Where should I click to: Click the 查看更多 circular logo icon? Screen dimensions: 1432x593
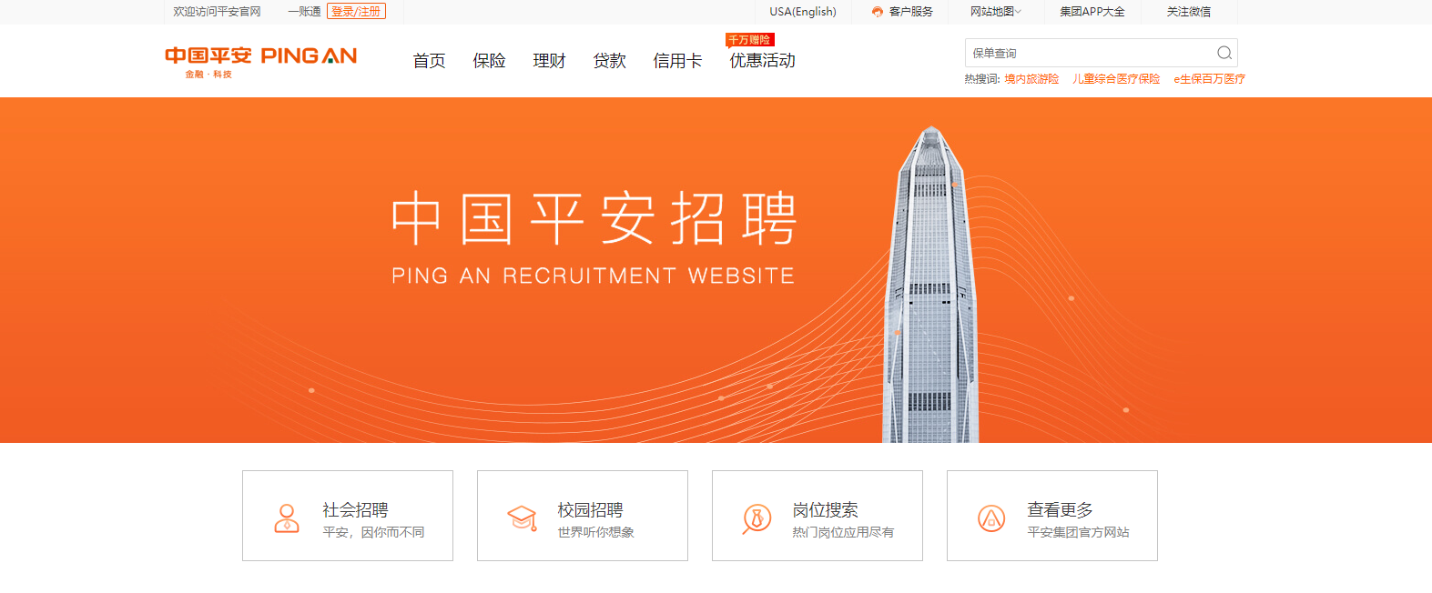(x=991, y=518)
